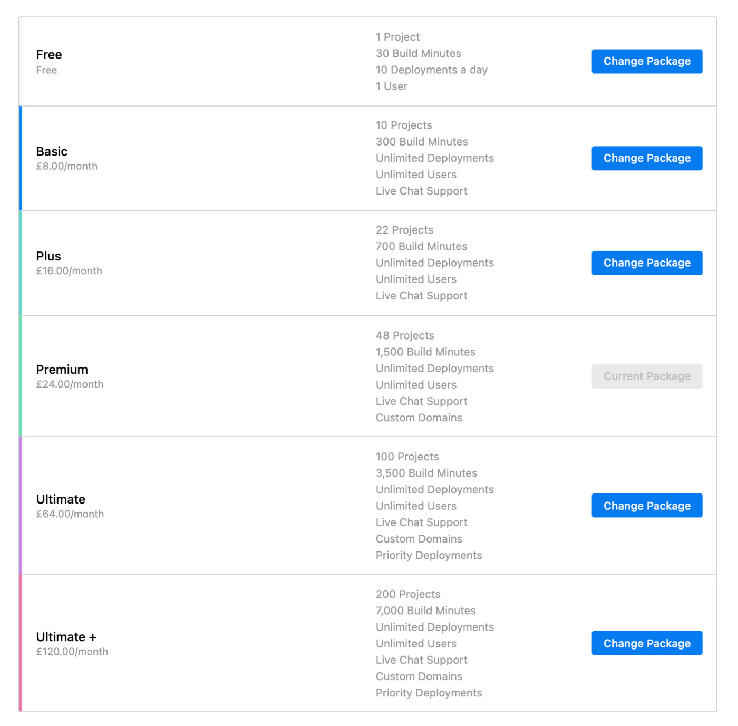Select the Premium plan name
Viewport: 738px width, 726px height.
point(62,370)
